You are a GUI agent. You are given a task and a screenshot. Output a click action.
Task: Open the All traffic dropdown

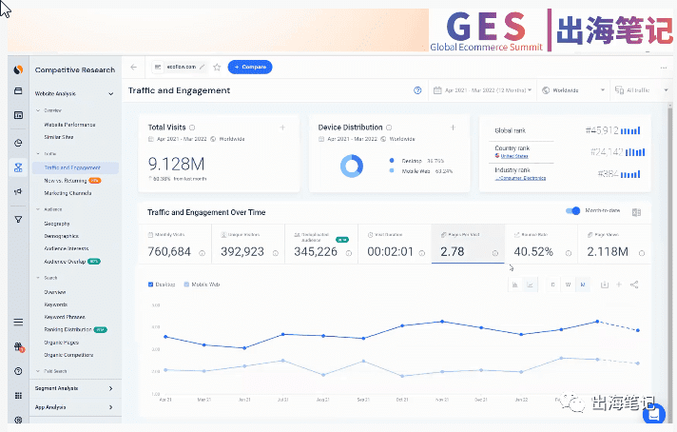pos(641,90)
